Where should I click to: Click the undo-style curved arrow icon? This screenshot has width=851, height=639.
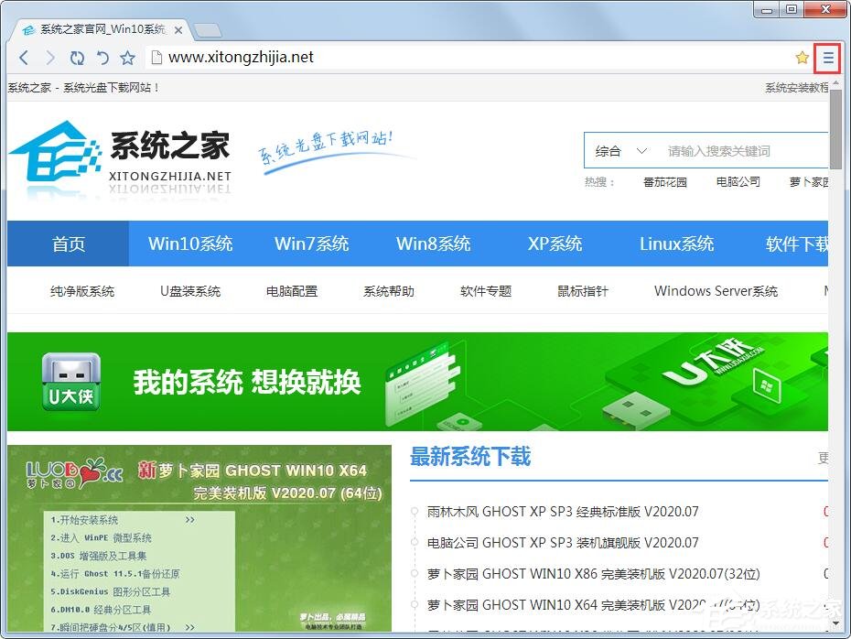[x=102, y=57]
